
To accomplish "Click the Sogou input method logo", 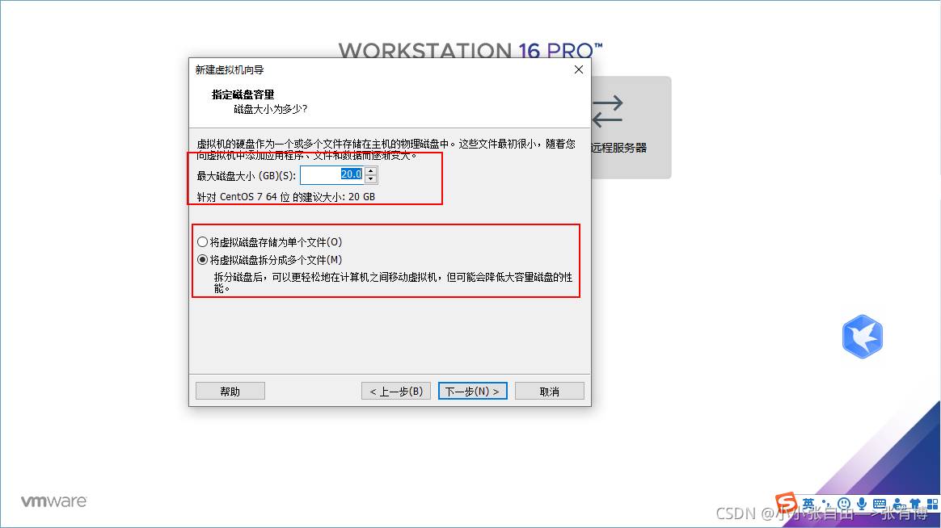I will [786, 503].
